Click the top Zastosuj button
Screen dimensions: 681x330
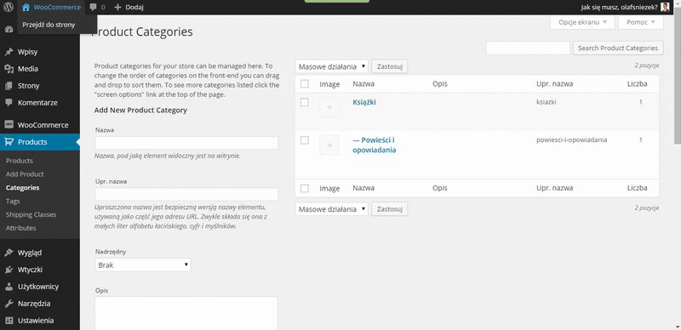[x=390, y=66]
